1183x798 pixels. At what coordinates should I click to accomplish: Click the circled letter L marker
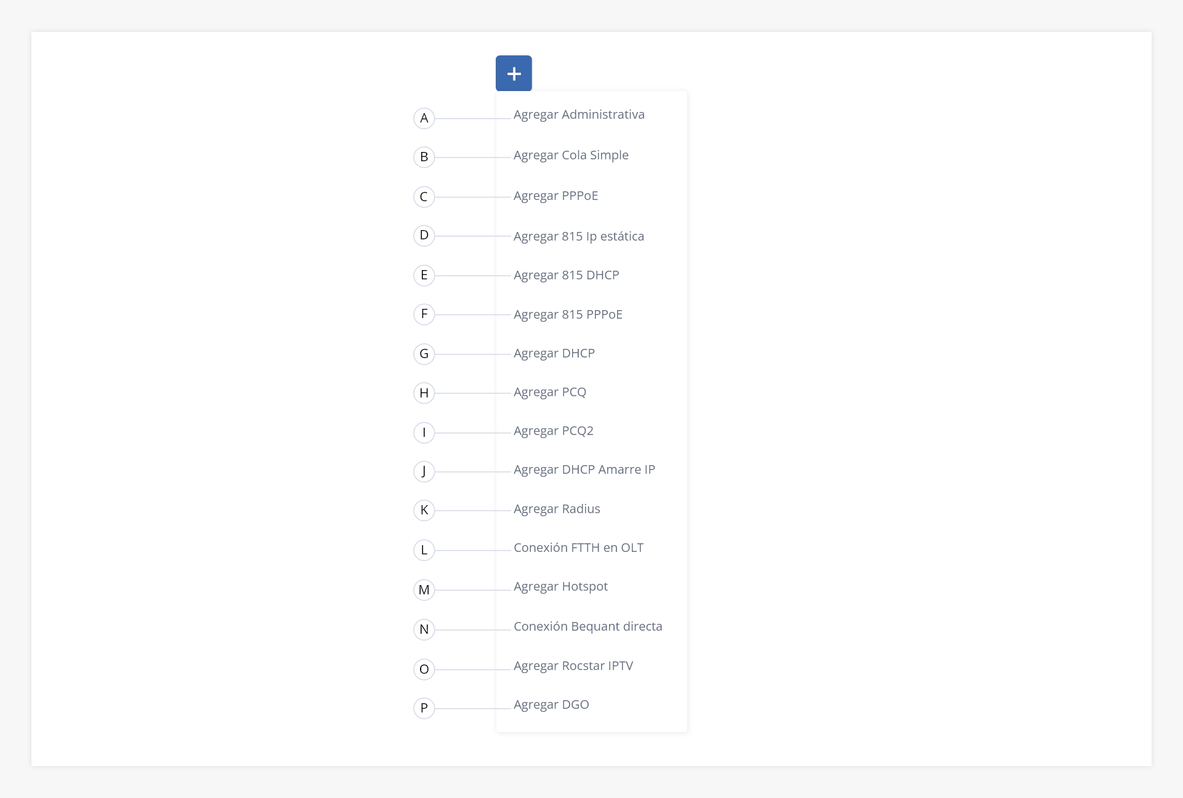[424, 550]
